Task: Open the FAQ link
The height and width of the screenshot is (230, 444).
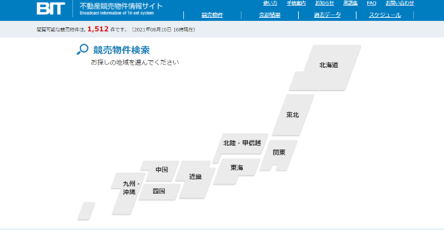Action: click(x=372, y=3)
